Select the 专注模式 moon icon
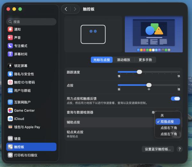The image size is (192, 167). (10, 46)
